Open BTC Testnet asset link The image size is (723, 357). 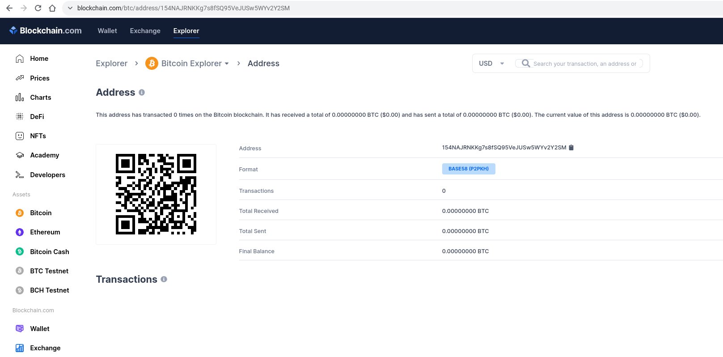click(49, 271)
